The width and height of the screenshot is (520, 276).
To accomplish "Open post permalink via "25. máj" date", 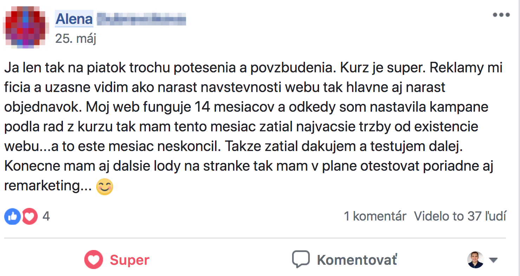I will [76, 38].
